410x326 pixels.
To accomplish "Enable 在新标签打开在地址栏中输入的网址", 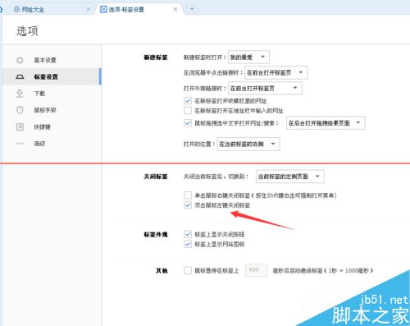I will point(188,111).
